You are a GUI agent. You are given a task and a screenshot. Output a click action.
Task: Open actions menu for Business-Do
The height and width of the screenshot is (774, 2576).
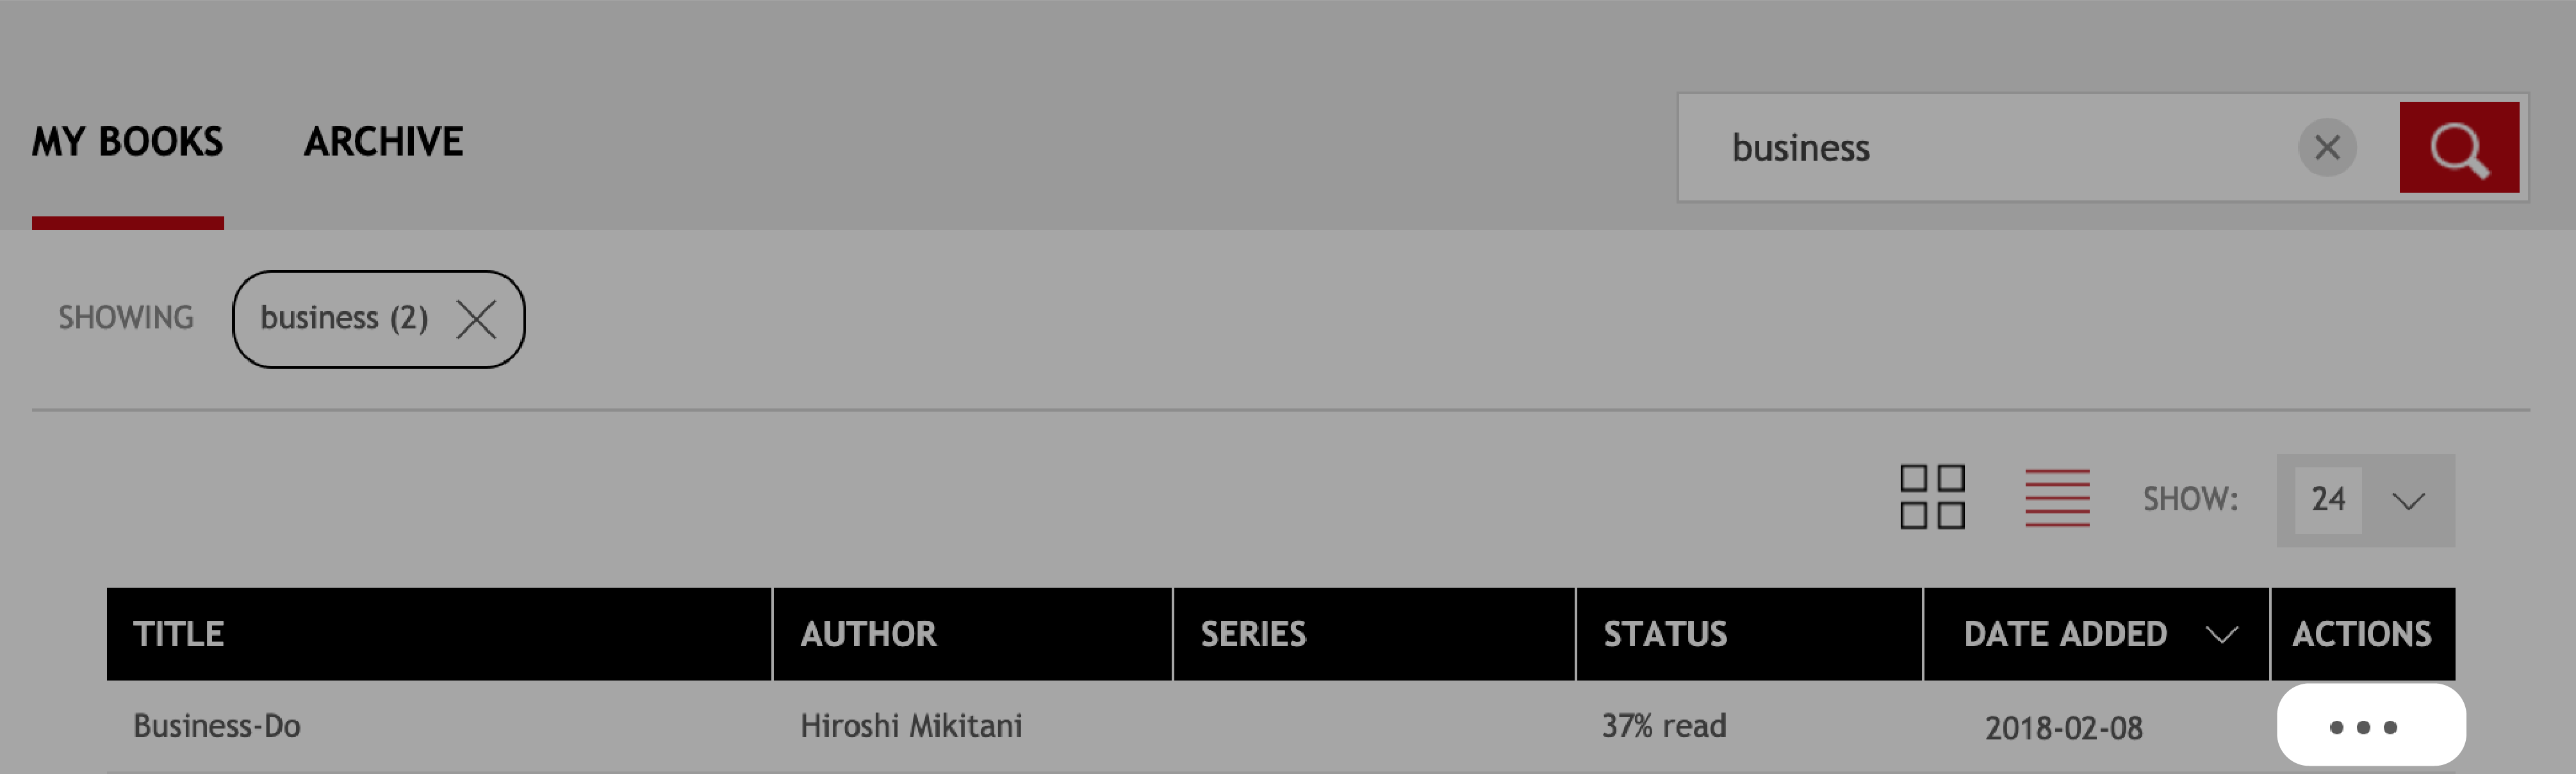pyautogui.click(x=2370, y=726)
